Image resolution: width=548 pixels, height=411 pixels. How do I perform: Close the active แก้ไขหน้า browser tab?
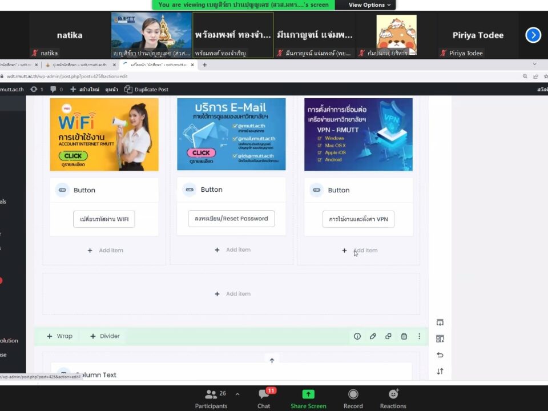192,65
